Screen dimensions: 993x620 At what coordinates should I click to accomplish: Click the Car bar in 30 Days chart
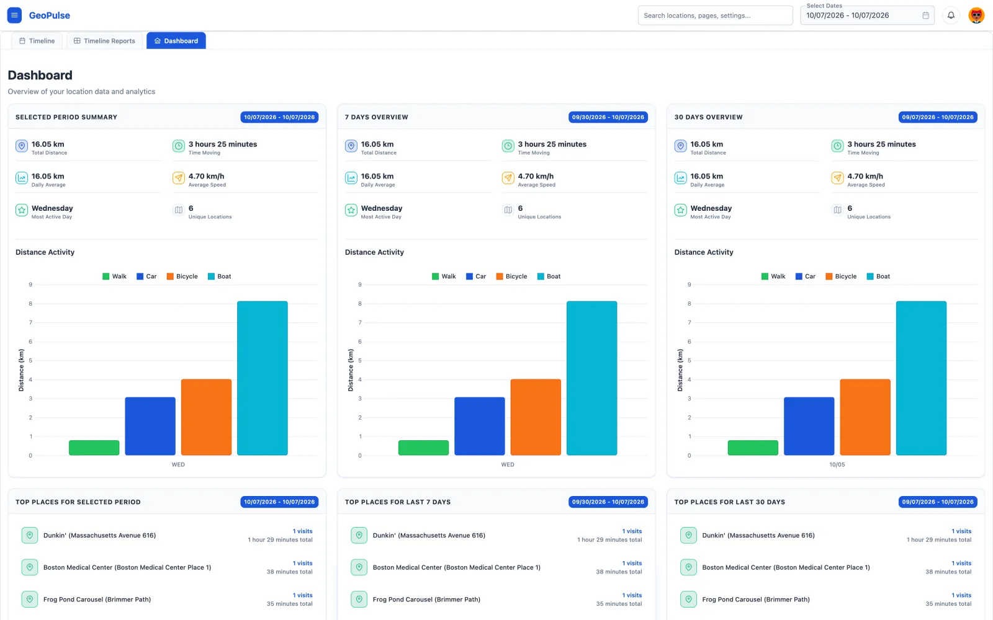[x=809, y=427]
